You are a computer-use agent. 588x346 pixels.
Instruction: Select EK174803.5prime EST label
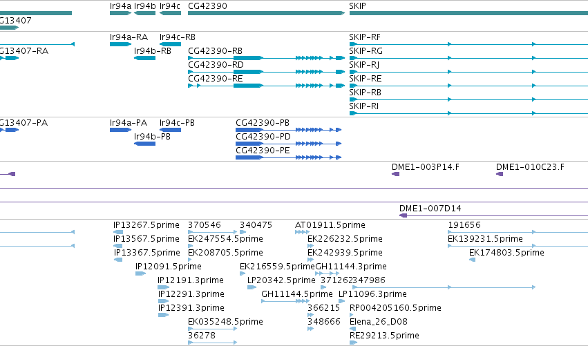tap(506, 253)
